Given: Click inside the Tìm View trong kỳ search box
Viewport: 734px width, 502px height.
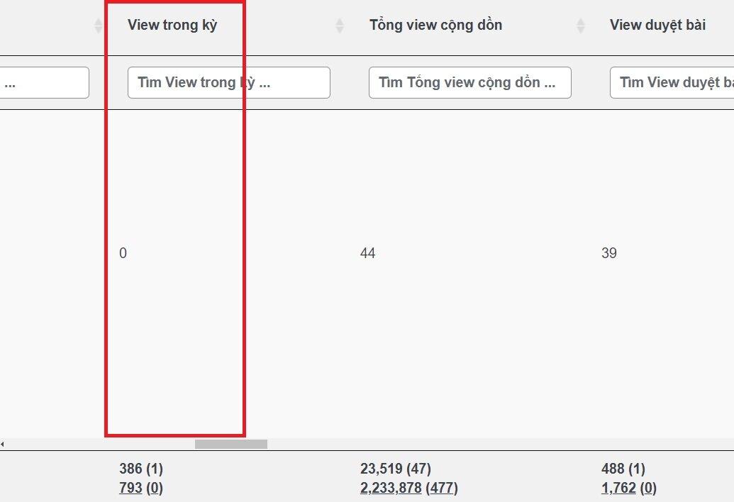Looking at the screenshot, I should click(228, 82).
